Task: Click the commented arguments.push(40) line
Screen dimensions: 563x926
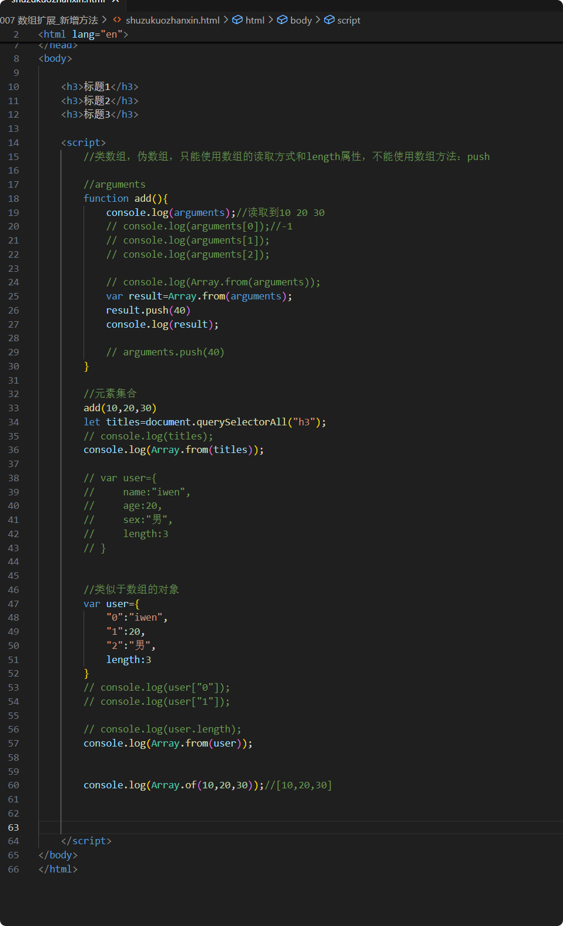Action: 165,352
